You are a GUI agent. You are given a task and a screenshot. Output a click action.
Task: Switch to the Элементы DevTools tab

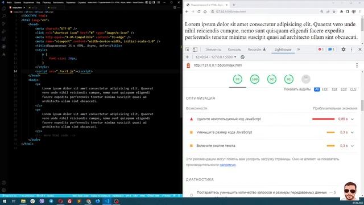(213, 50)
